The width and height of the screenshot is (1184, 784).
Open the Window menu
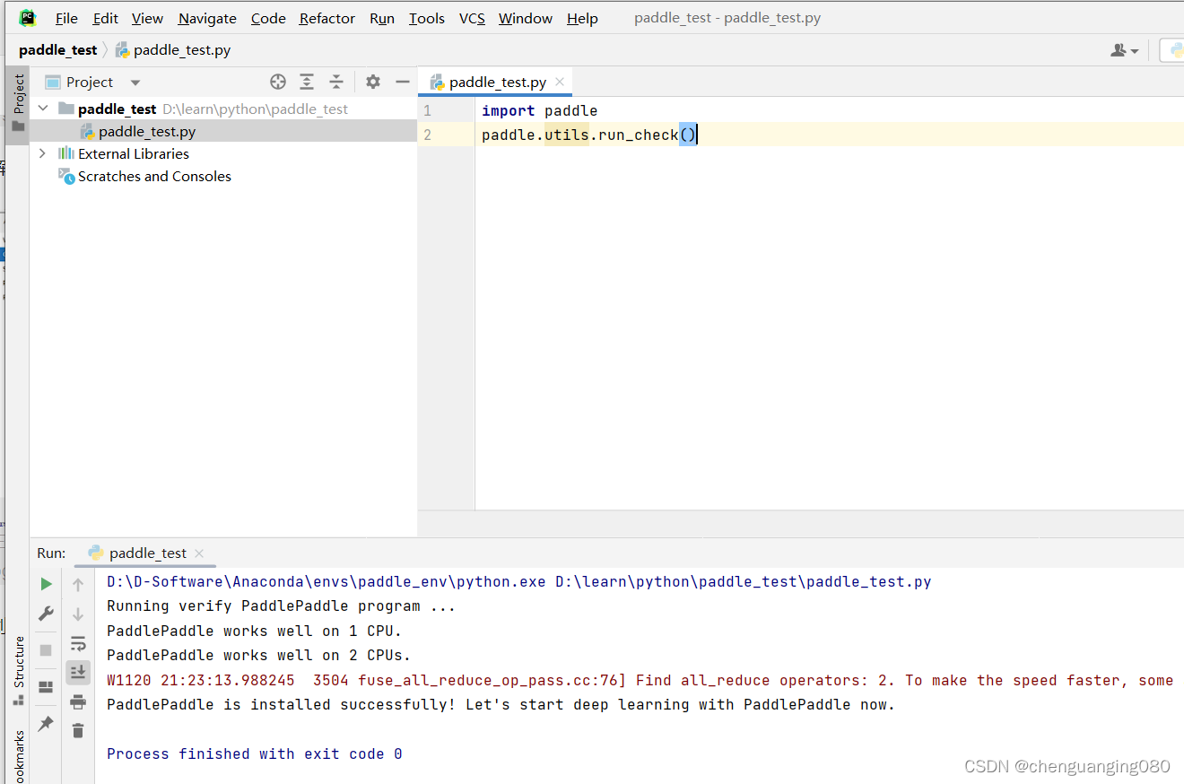point(526,19)
